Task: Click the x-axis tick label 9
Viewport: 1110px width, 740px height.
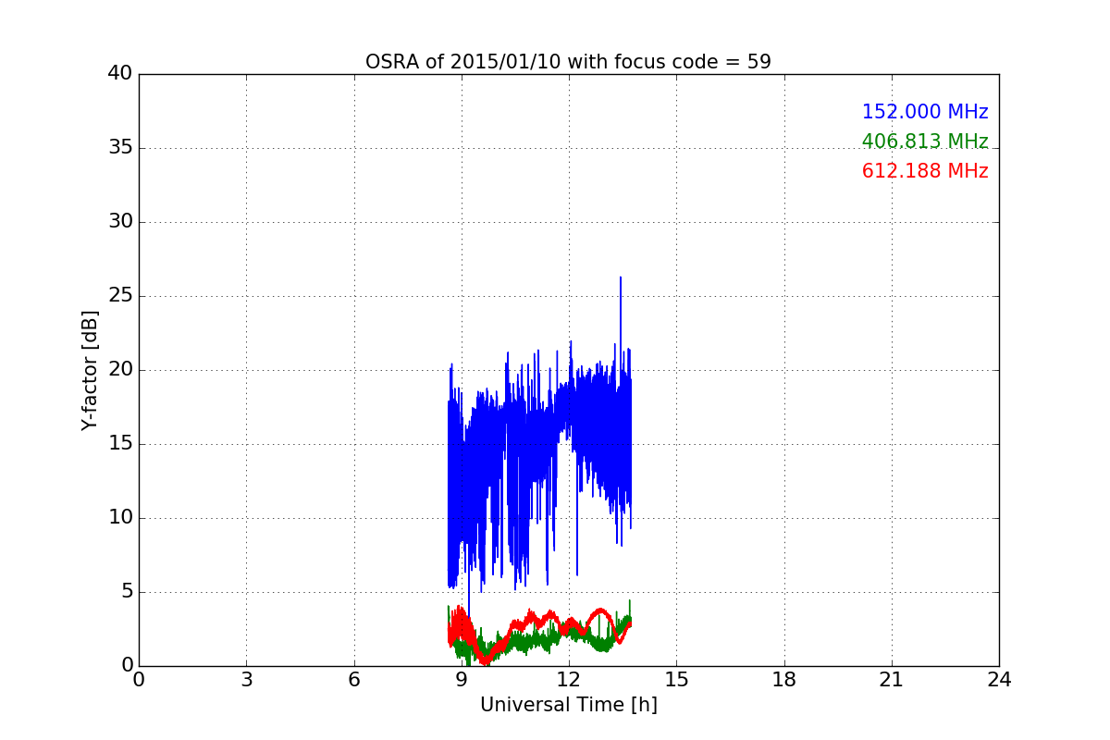Action: (x=462, y=680)
